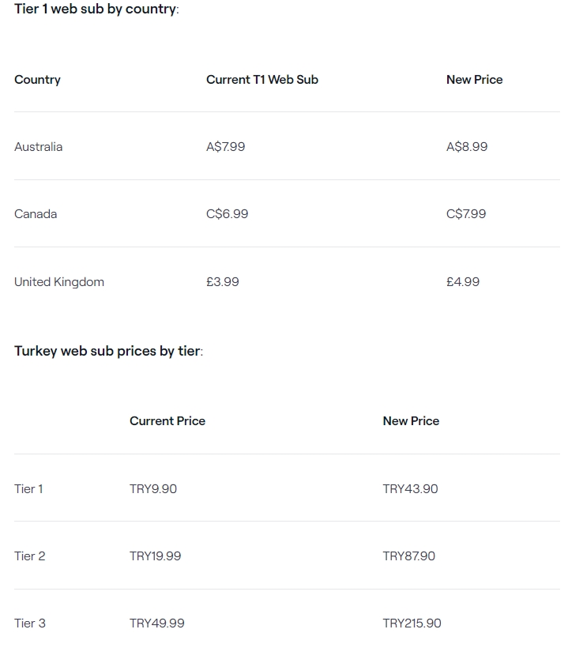This screenshot has height=648, width=583.
Task: Click the 'Tier 1 web sub by country' heading
Action: (96, 9)
